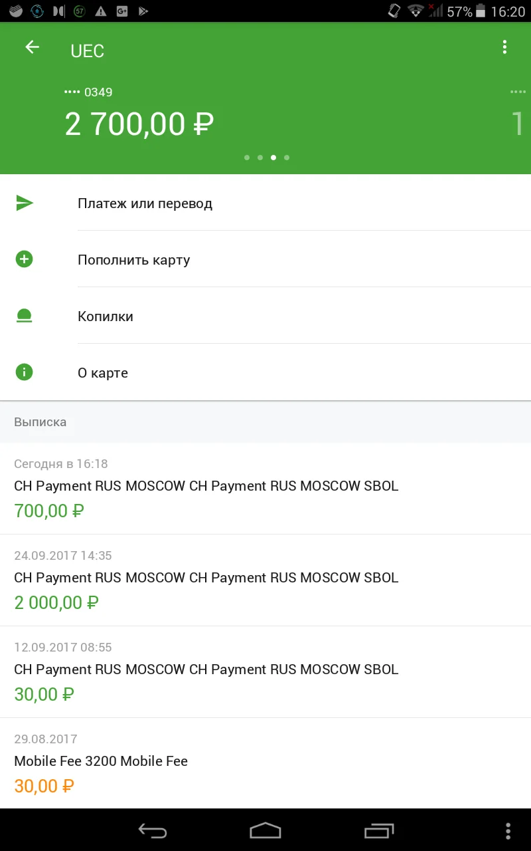Open Платеж или перевод

click(x=145, y=203)
